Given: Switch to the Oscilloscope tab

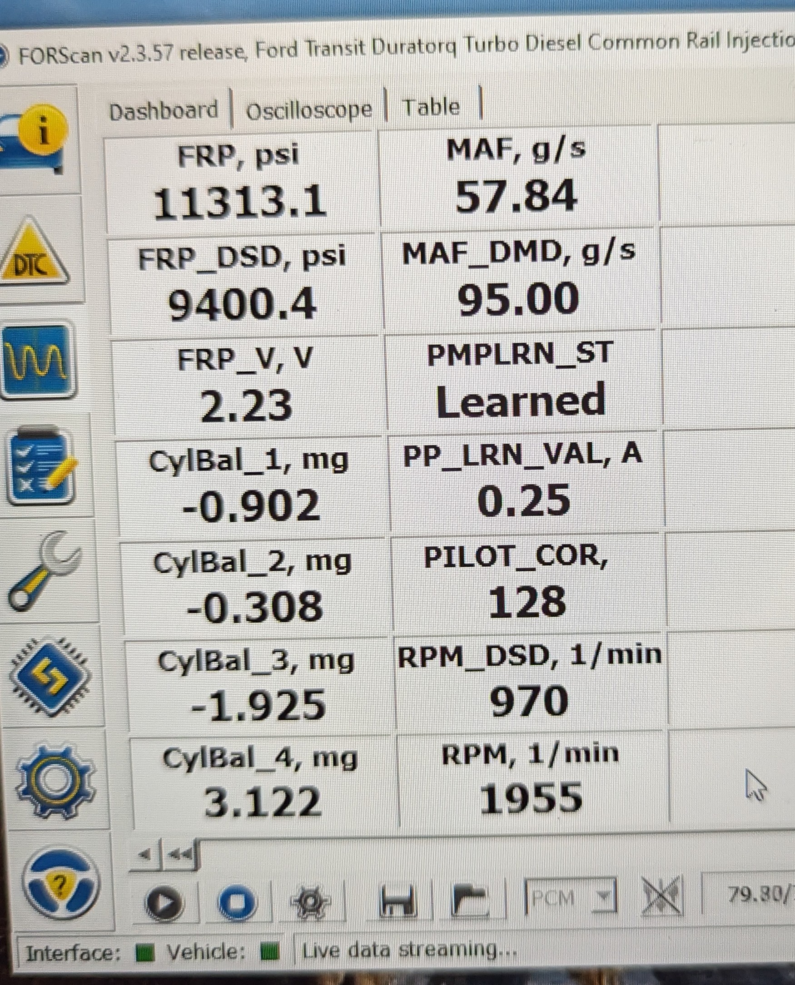Looking at the screenshot, I should pos(309,111).
